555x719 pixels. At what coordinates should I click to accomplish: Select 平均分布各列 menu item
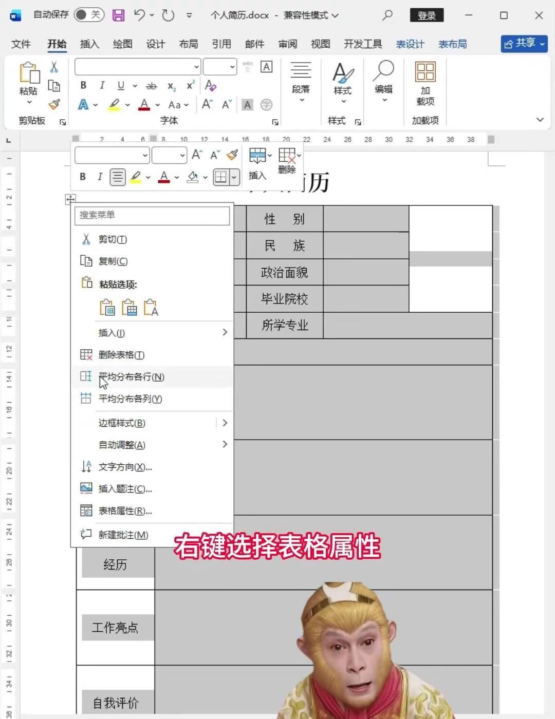[x=152, y=399]
